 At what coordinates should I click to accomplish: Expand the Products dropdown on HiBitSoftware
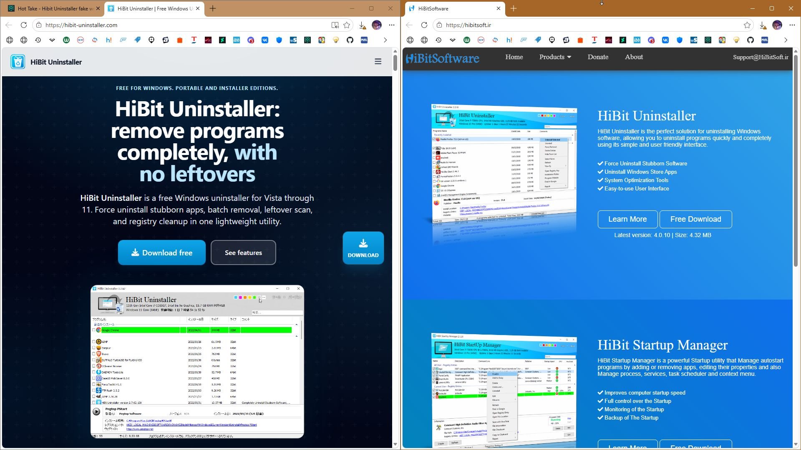pyautogui.click(x=555, y=57)
